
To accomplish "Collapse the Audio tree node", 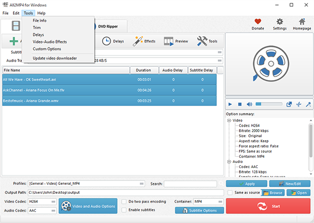I will click(229, 162).
